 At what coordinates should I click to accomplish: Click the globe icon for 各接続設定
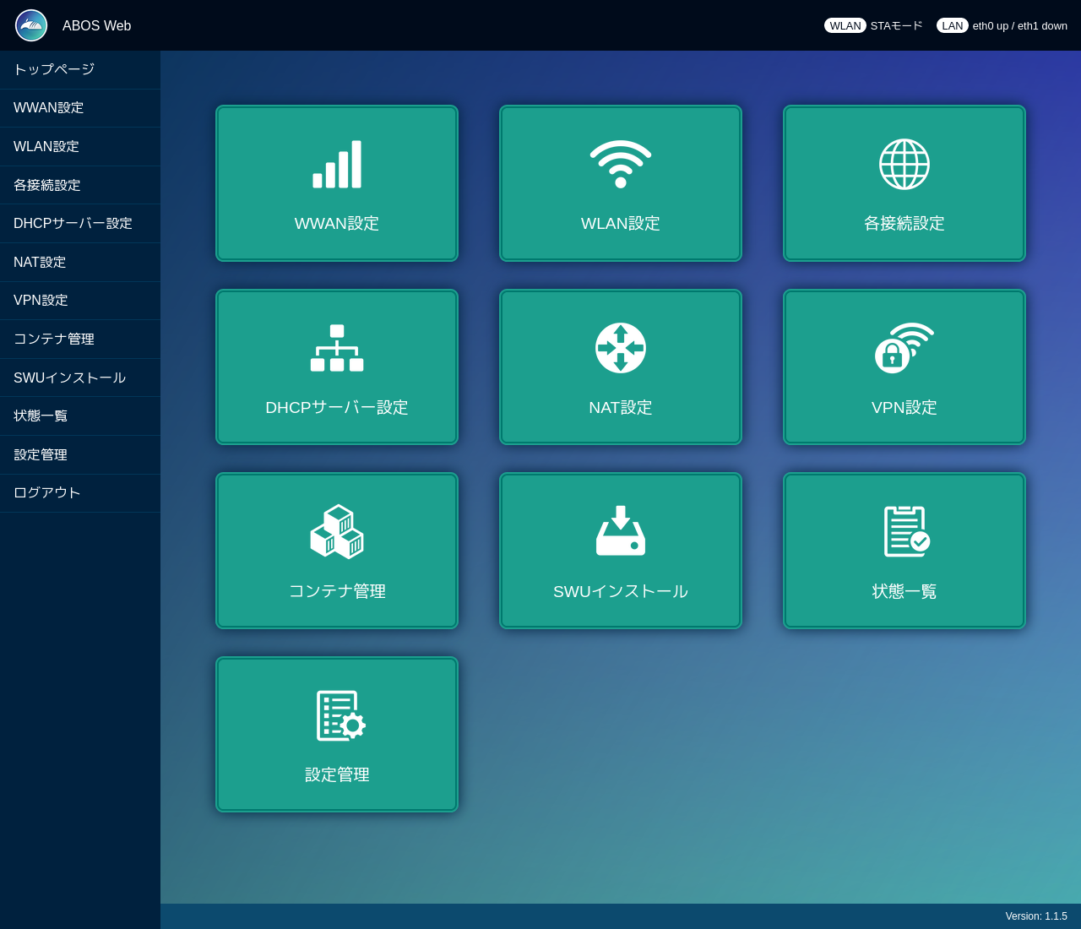click(904, 165)
